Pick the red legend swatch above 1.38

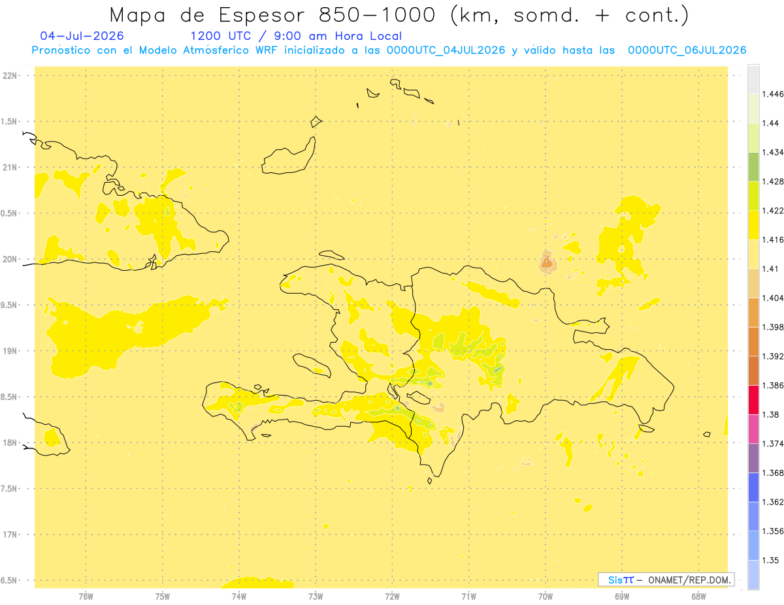point(753,400)
